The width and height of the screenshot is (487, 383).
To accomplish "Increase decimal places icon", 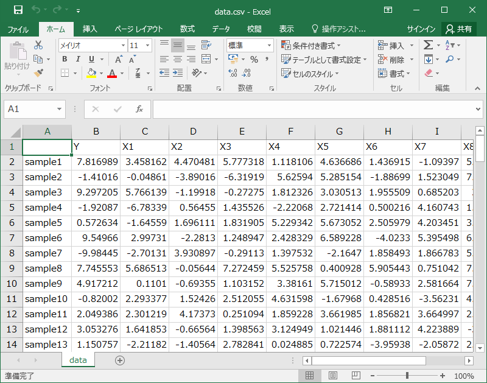I will pos(233,73).
